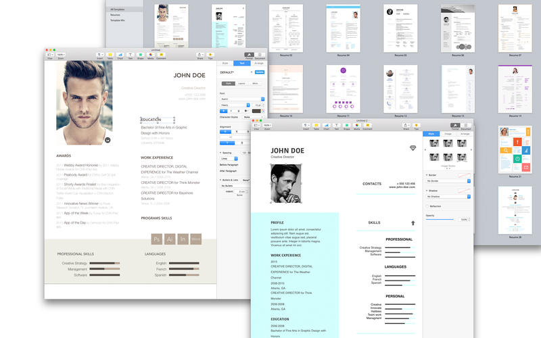The image size is (541, 338).
Task: Click Shape icon in Untitled 2 toolbar
Action: (347, 125)
